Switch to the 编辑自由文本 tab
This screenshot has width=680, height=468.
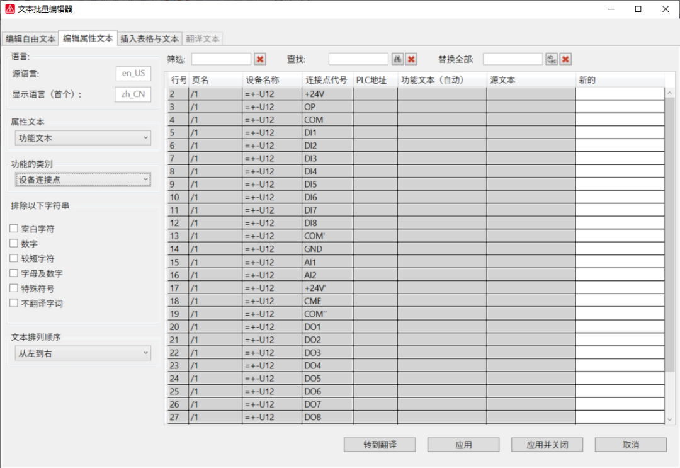[30, 38]
